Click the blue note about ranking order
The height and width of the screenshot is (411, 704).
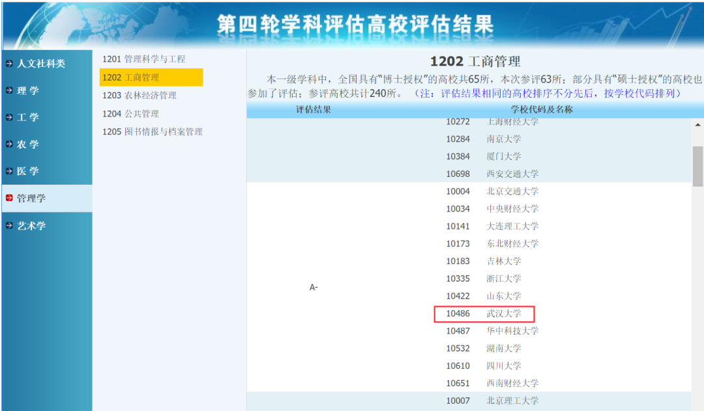tap(548, 93)
